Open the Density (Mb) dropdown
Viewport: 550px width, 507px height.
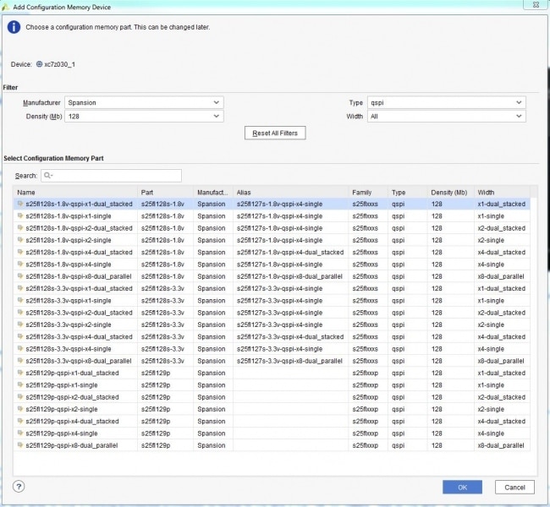pyautogui.click(x=144, y=116)
